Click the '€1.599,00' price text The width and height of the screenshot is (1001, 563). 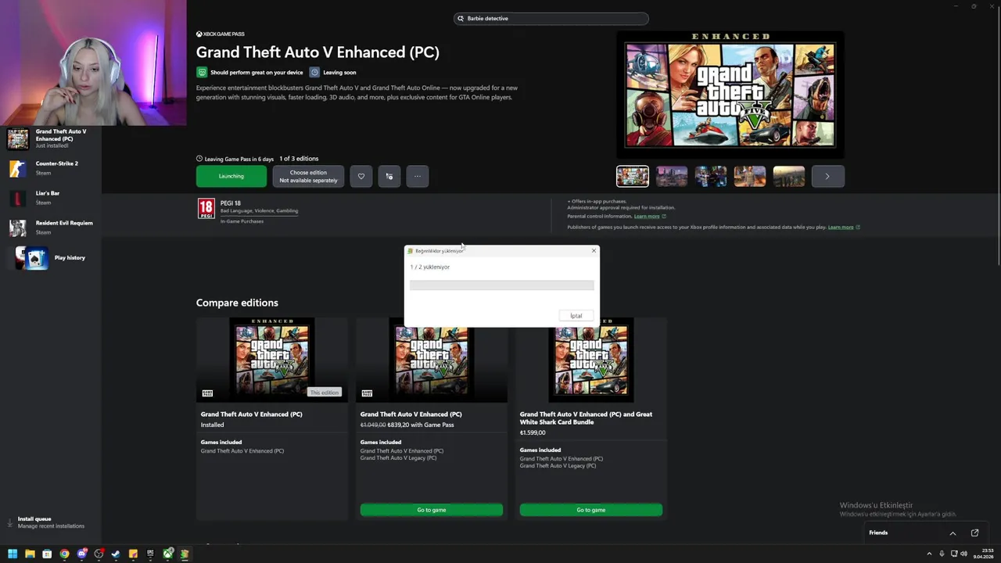(x=533, y=432)
